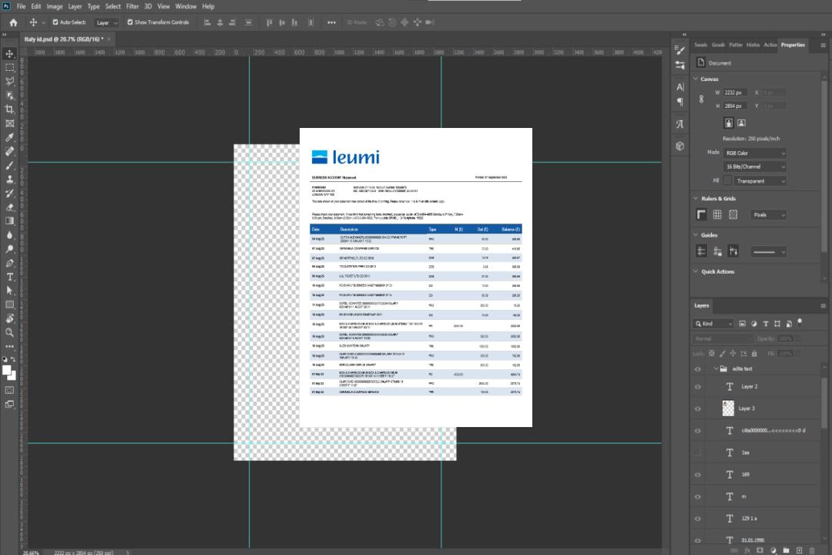Collapse the 'edite text' layer group
Screen dimensions: 832x555
(x=715, y=368)
